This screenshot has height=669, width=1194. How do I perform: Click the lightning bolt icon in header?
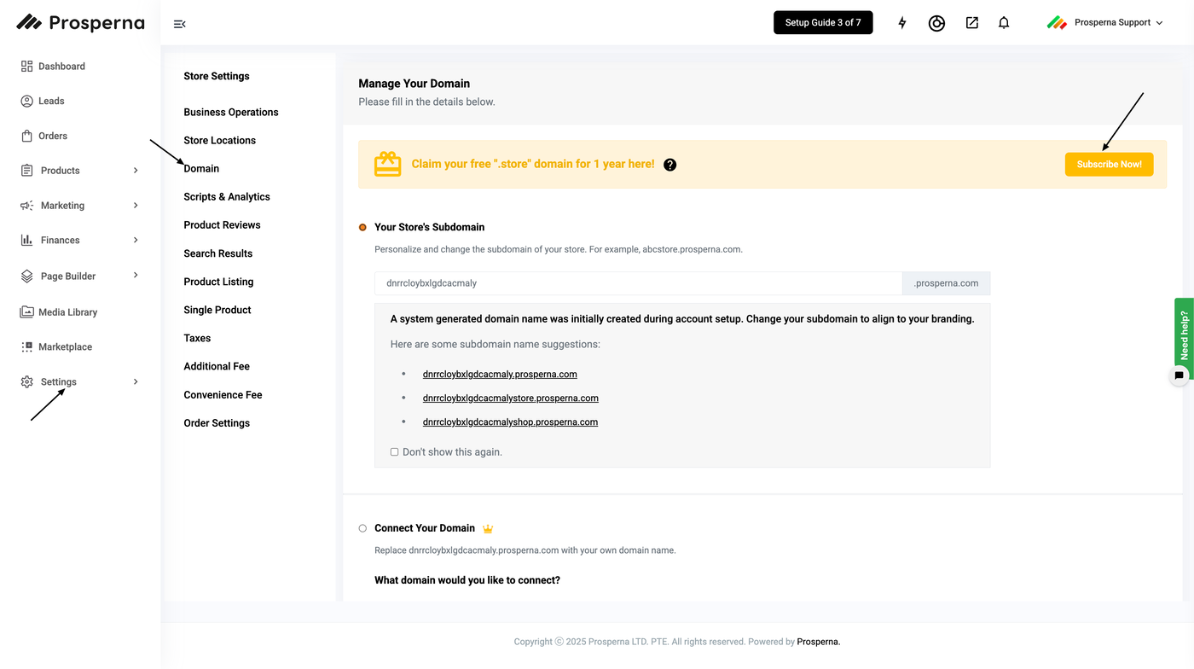[902, 23]
